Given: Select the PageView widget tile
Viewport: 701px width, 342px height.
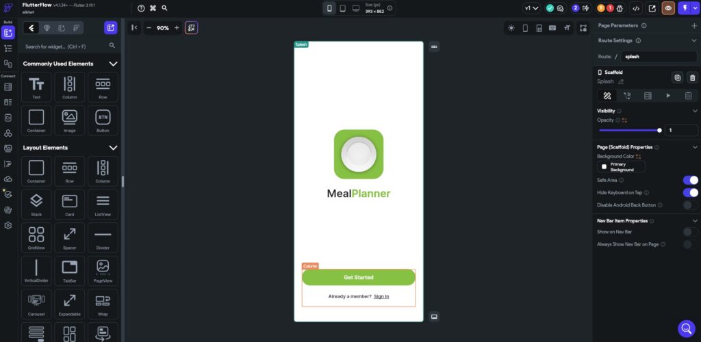Looking at the screenshot, I should coord(103,271).
